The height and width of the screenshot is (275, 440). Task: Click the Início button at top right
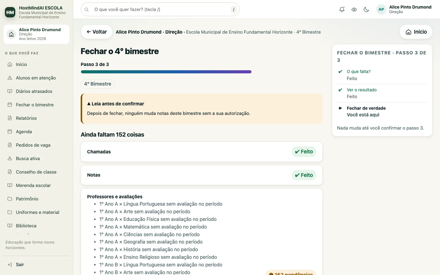[x=416, y=32]
